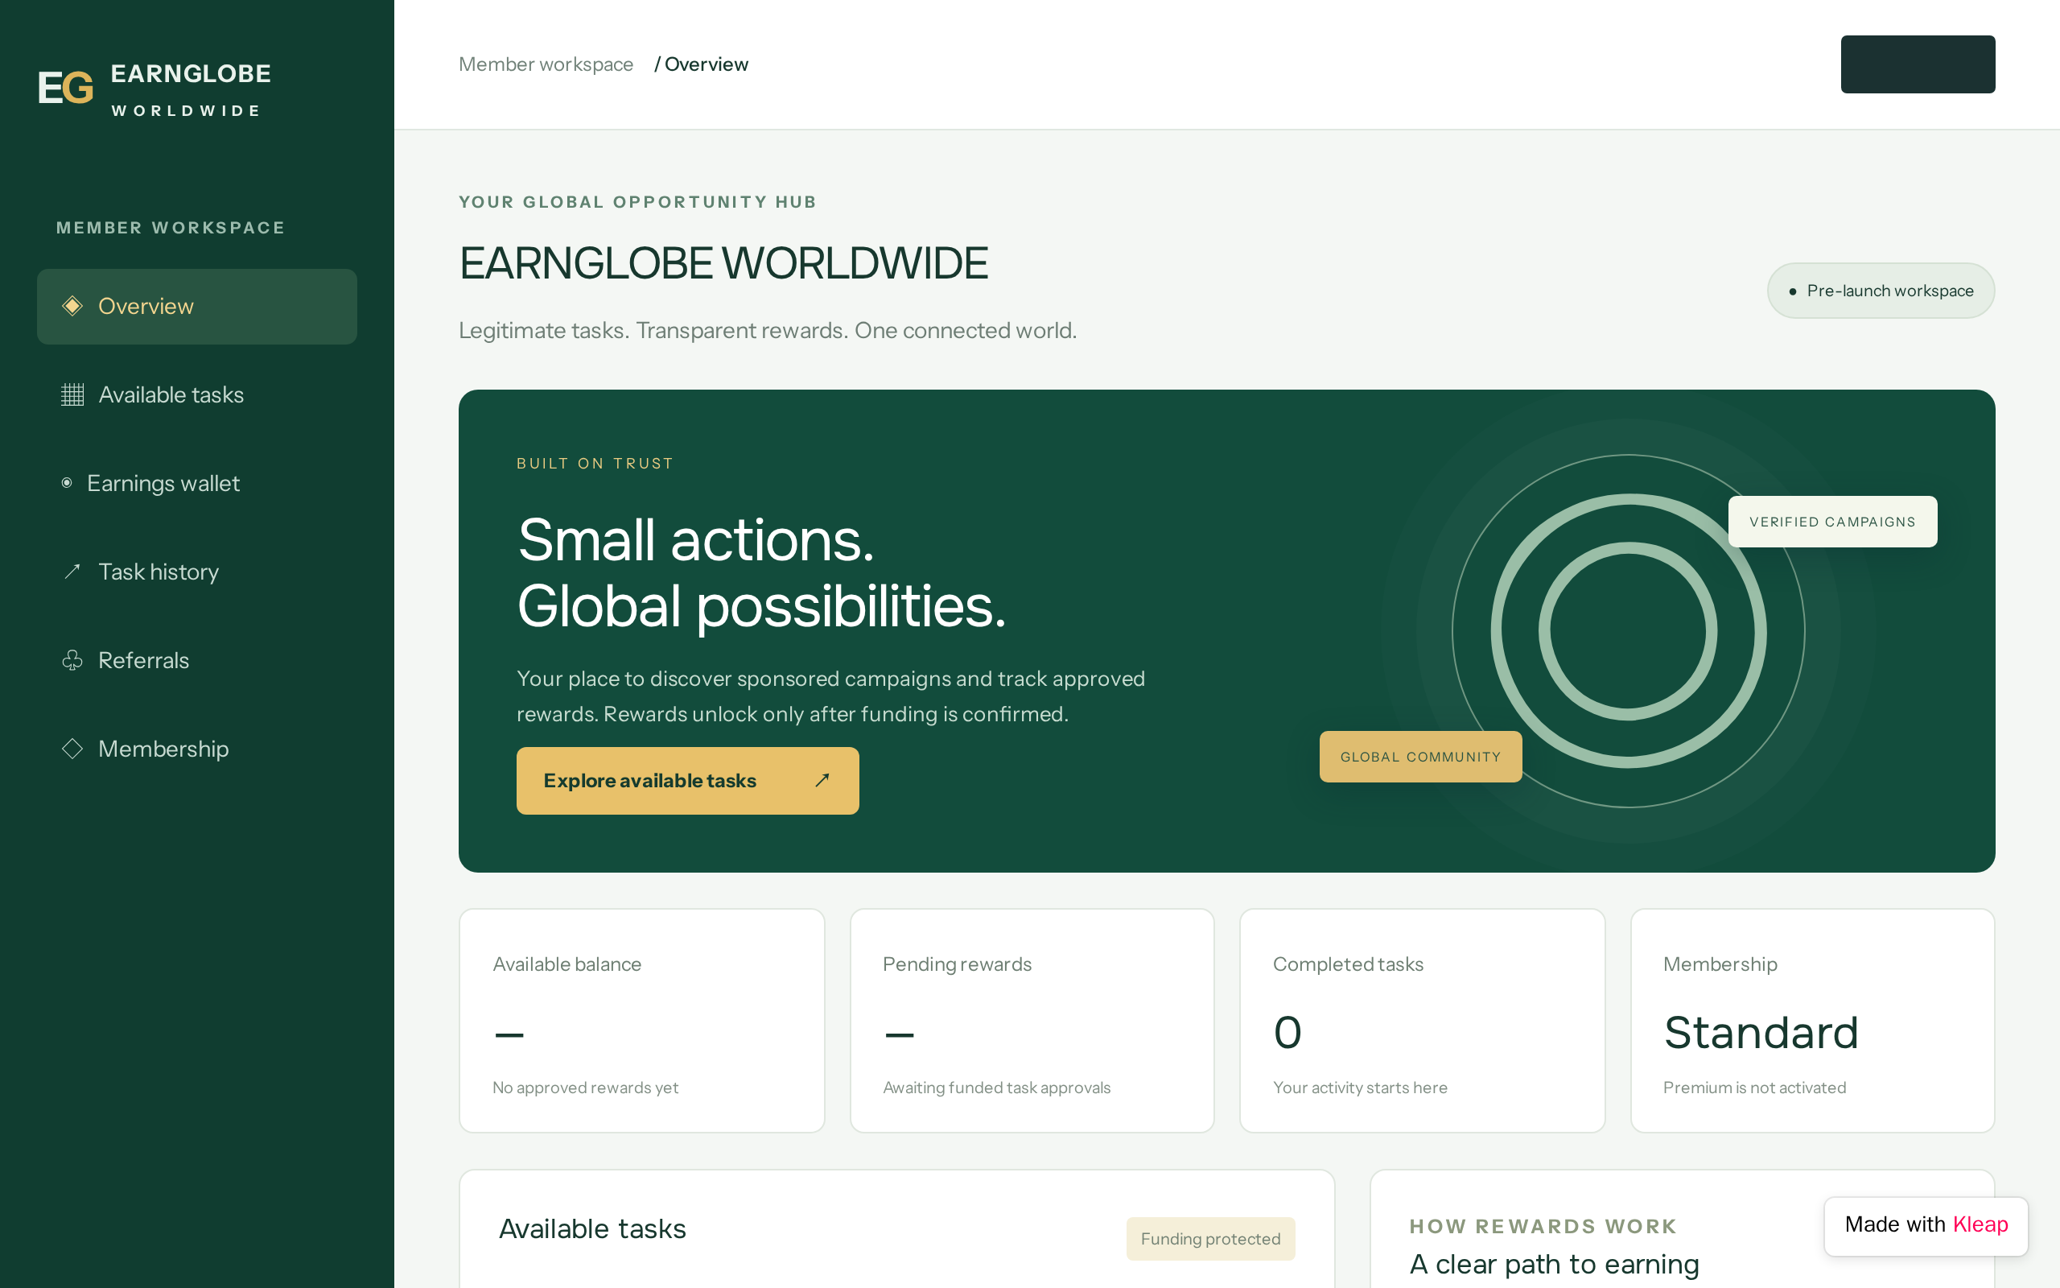Click the Membership Standard card

point(1812,1021)
